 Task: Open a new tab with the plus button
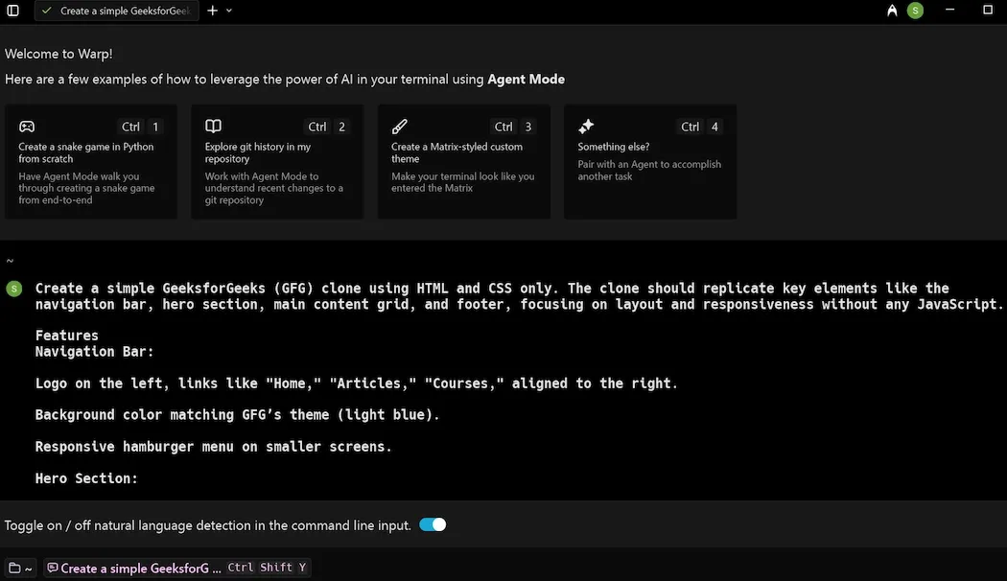pos(213,11)
